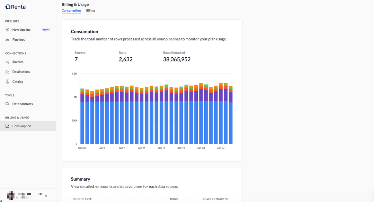374x202 pixels.
Task: Go to the Destinations page
Action: [21, 72]
